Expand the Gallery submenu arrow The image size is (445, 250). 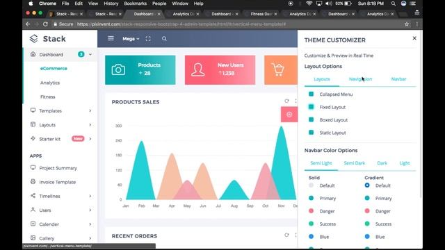[x=90, y=238]
